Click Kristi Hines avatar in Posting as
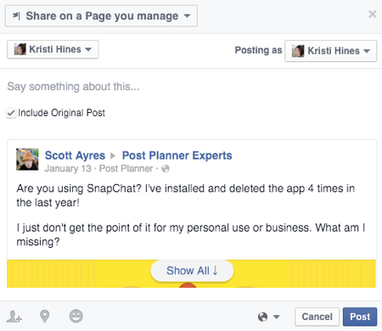The height and width of the screenshot is (331, 382). pyautogui.click(x=298, y=51)
